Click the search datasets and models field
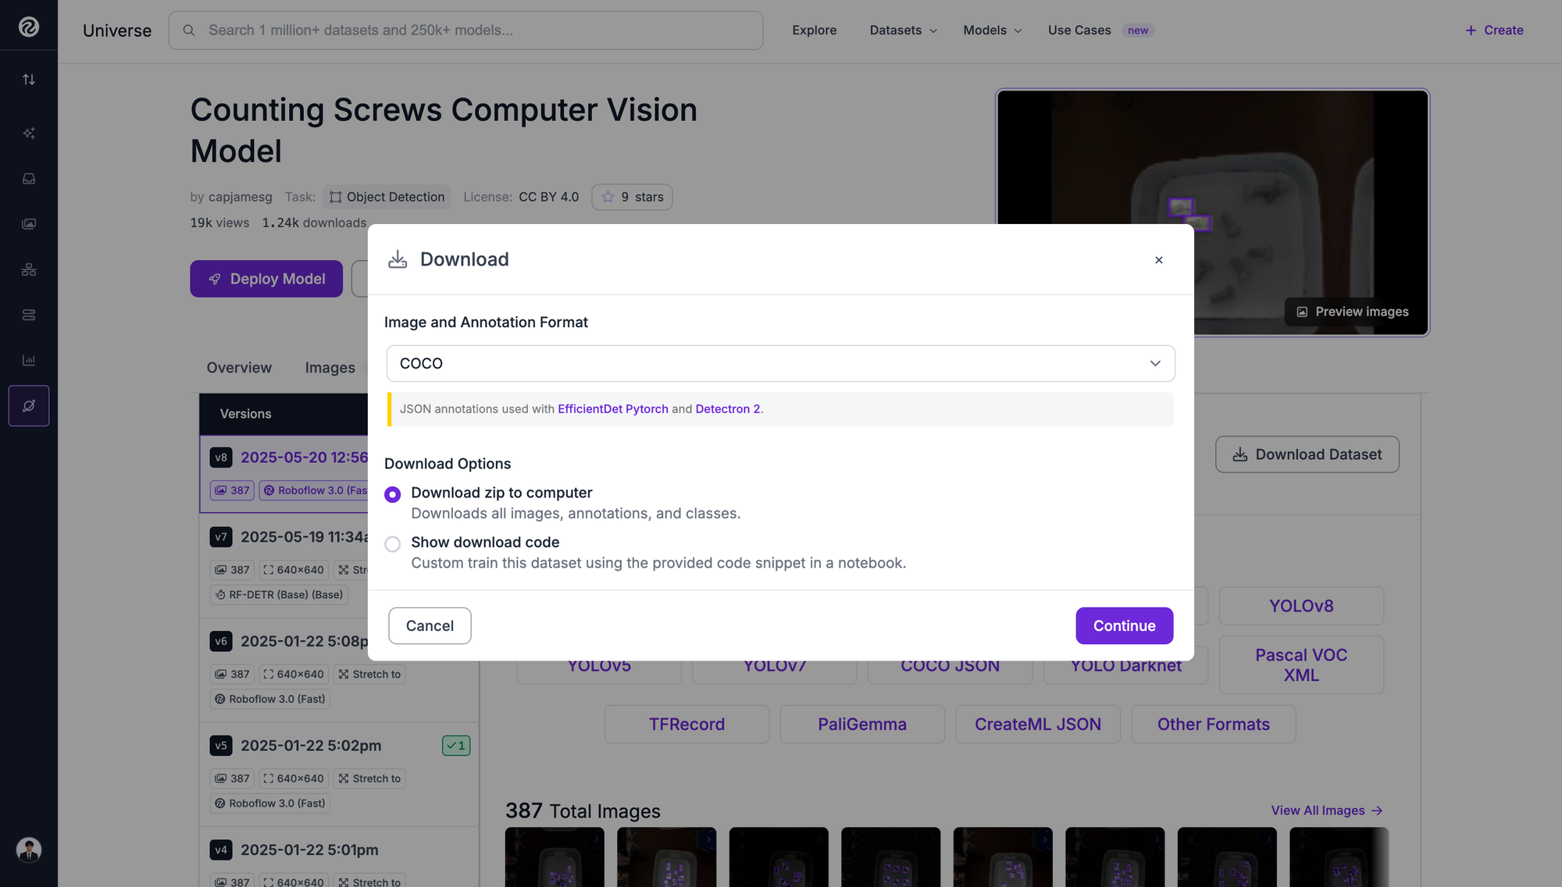Viewport: 1562px width, 887px height. (465, 30)
